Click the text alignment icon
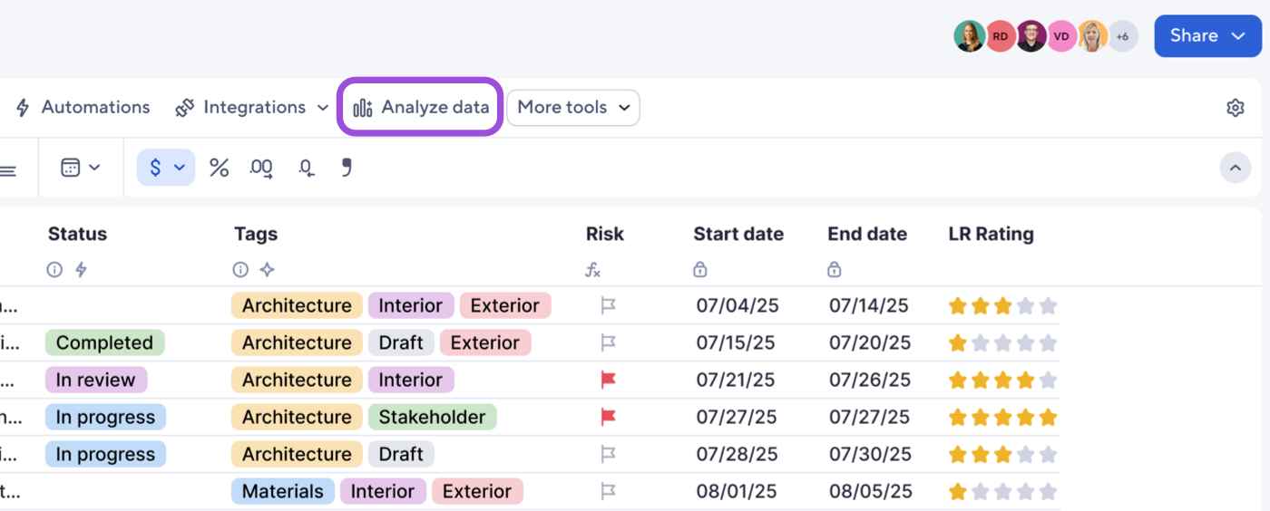1270x511 pixels. [8, 170]
